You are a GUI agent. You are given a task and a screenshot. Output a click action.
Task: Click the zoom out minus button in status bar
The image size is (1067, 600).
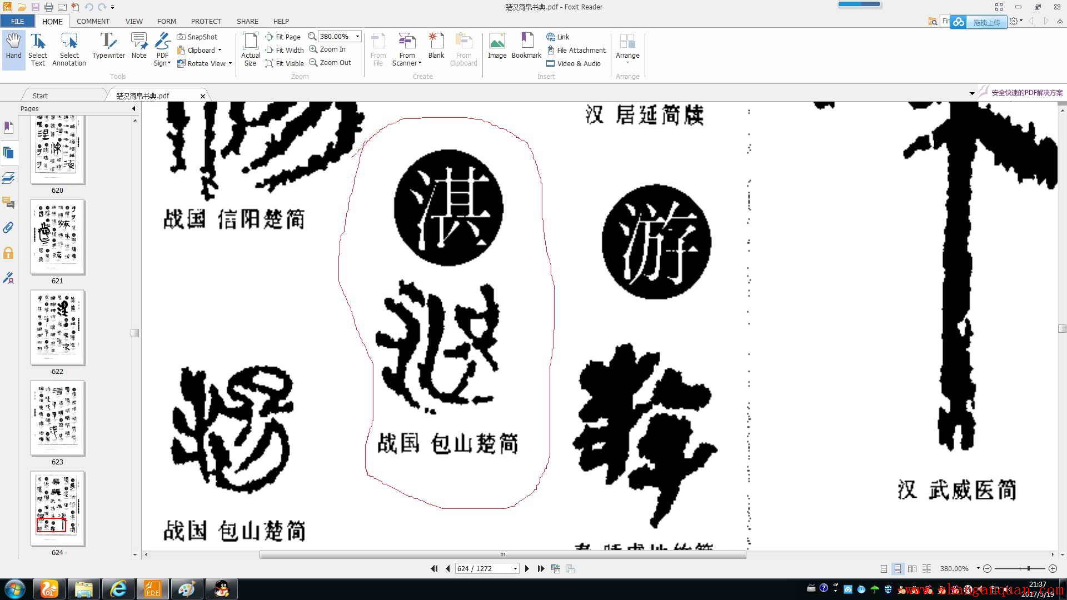987,568
